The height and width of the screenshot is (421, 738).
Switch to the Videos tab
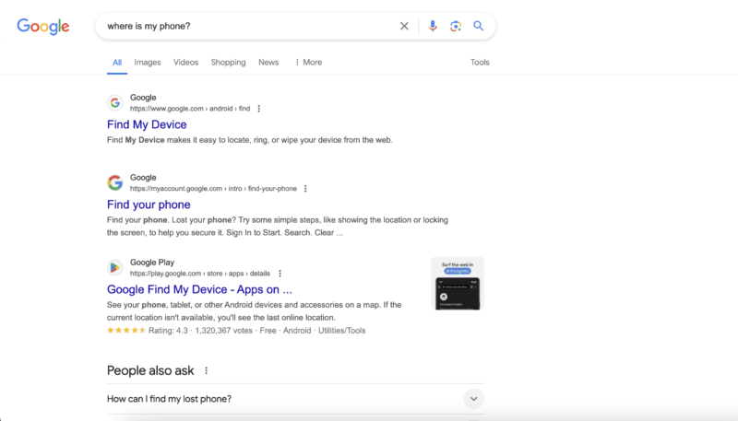pyautogui.click(x=186, y=63)
